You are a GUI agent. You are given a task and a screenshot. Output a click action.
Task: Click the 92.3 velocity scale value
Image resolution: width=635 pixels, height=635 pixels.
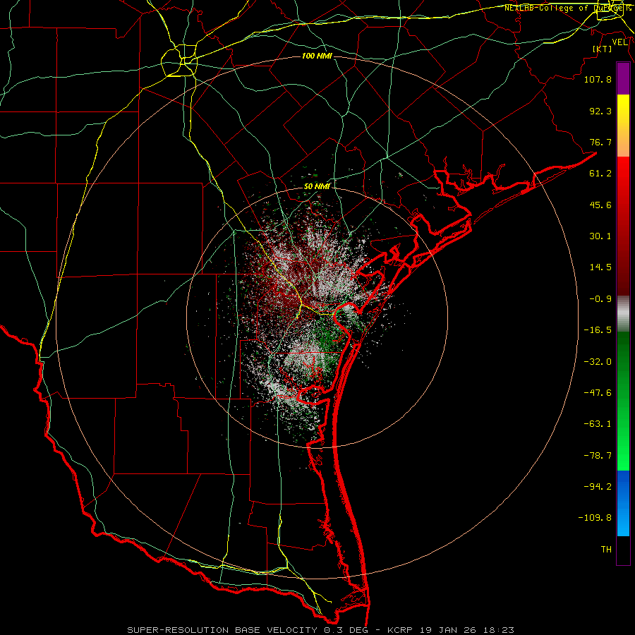600,111
